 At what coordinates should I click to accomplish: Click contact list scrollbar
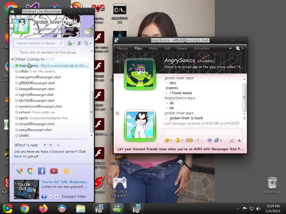[92, 112]
